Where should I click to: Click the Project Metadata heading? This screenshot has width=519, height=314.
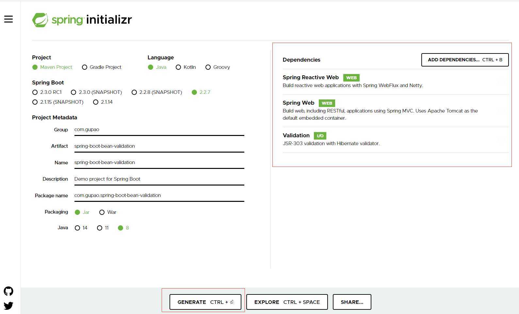[55, 117]
